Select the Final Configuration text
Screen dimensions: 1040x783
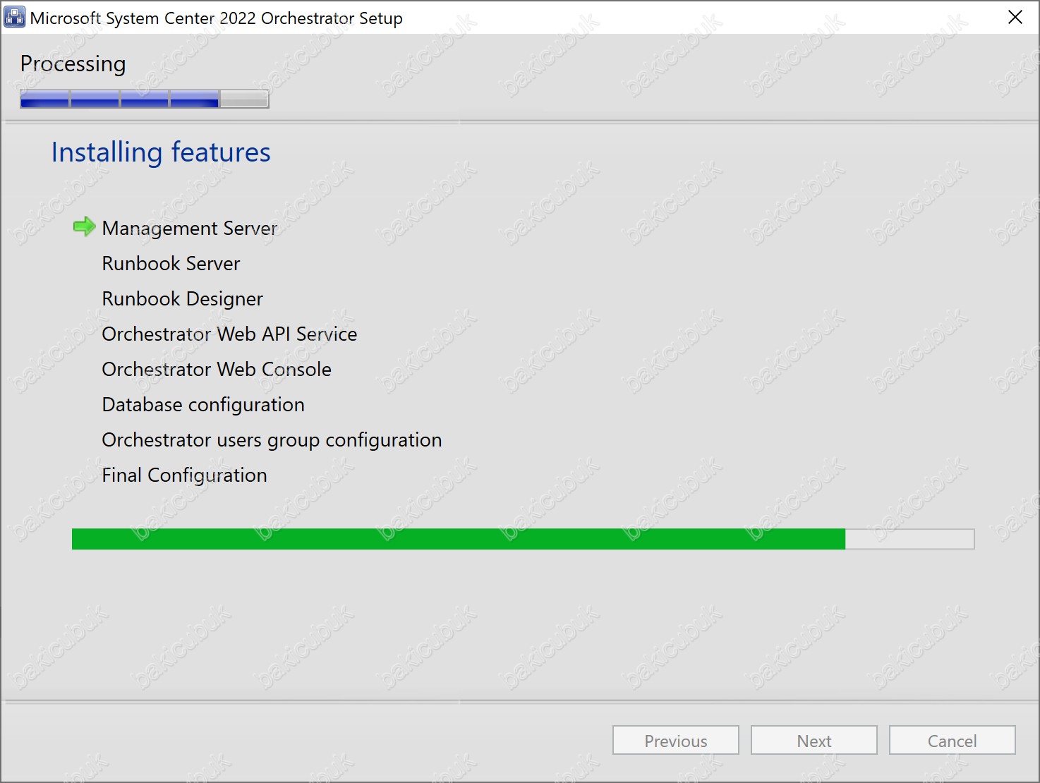pyautogui.click(x=184, y=475)
